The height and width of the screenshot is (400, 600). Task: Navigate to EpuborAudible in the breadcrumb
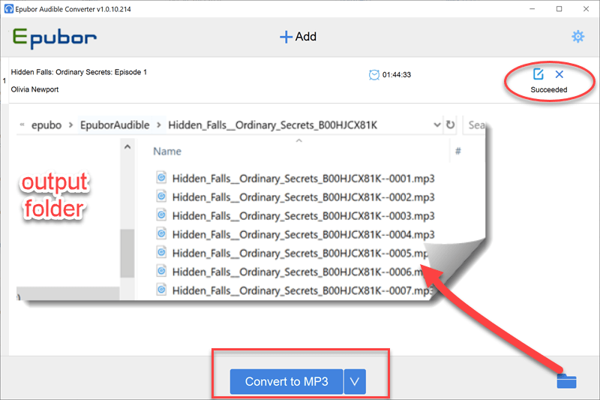pyautogui.click(x=115, y=125)
